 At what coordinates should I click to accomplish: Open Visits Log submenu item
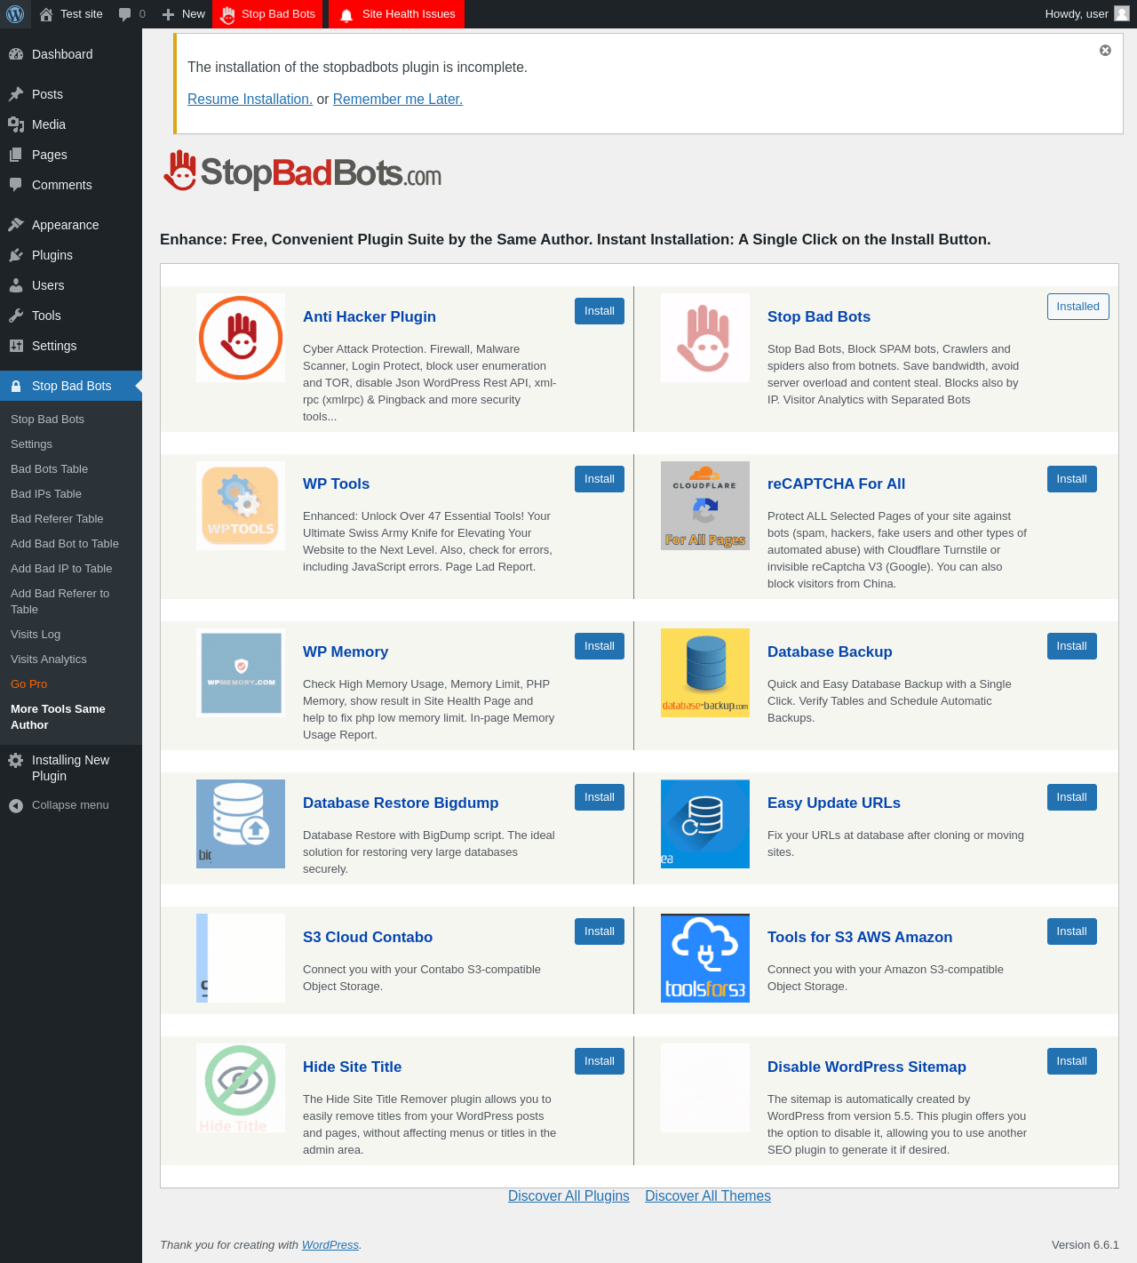pos(36,635)
